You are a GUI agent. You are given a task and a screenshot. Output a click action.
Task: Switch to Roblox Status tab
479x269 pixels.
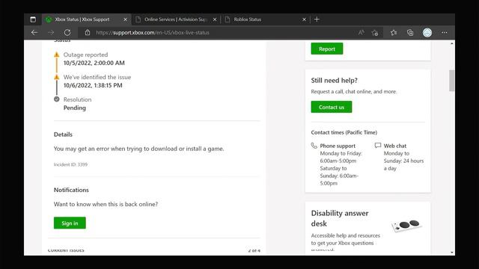265,19
